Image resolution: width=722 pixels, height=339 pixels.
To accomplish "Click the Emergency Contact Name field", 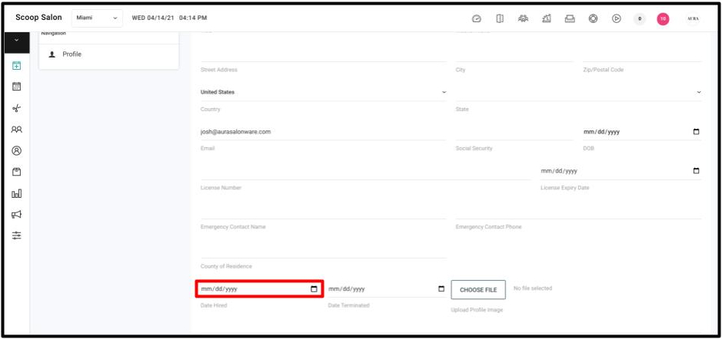I will point(324,210).
